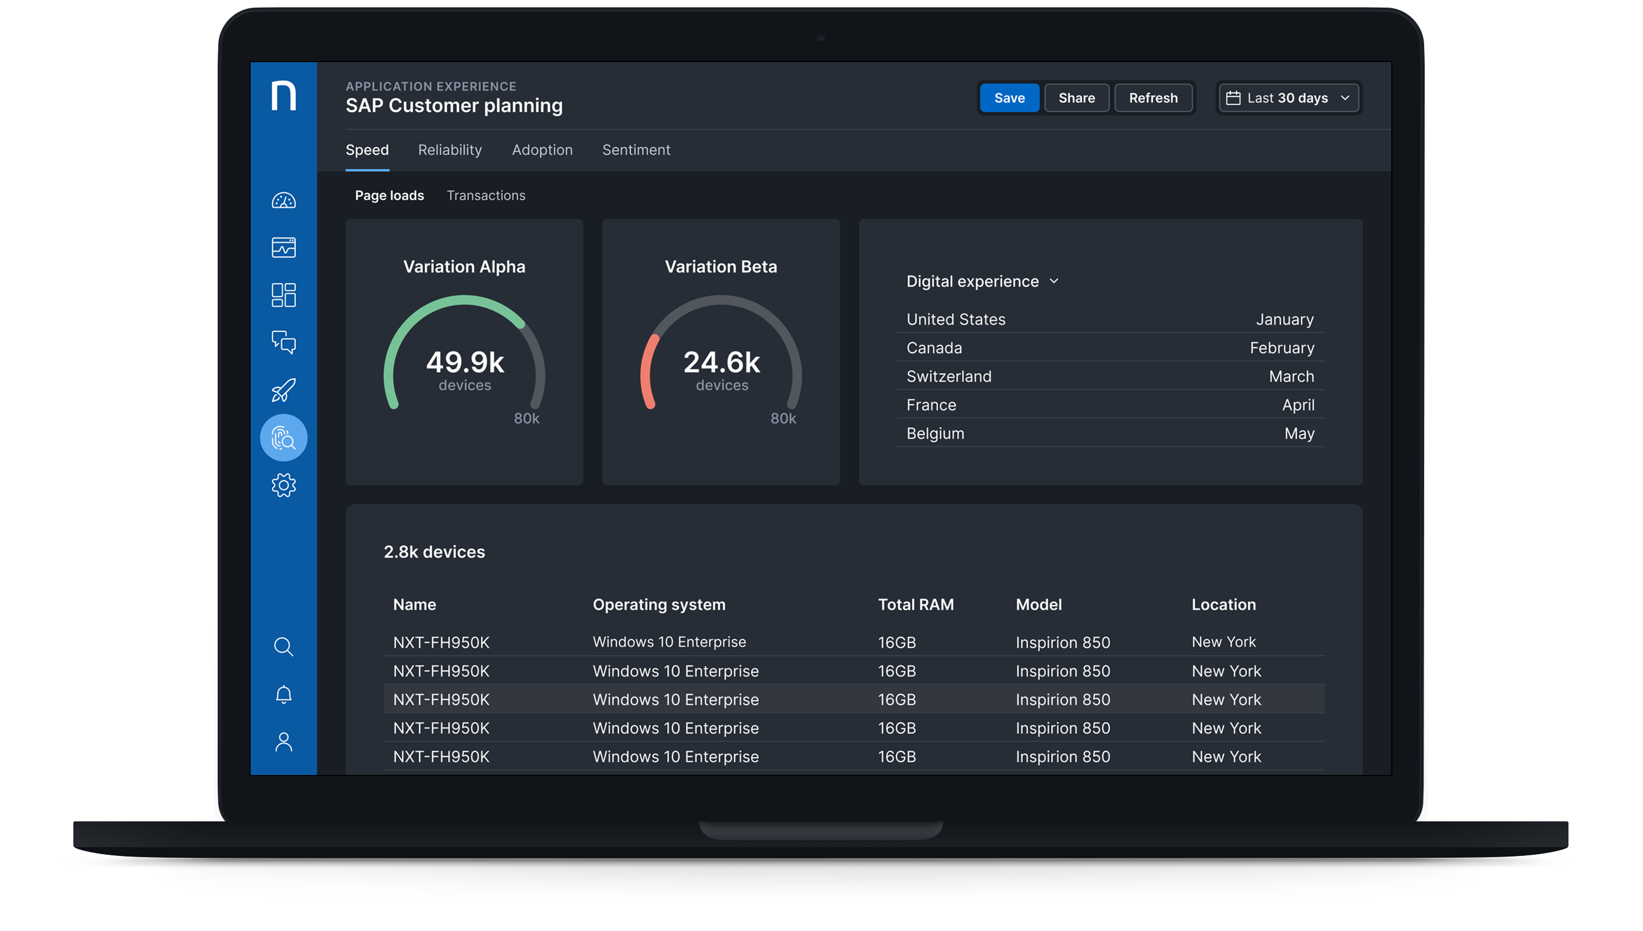Click the Variation Alpha card title

pyautogui.click(x=464, y=267)
